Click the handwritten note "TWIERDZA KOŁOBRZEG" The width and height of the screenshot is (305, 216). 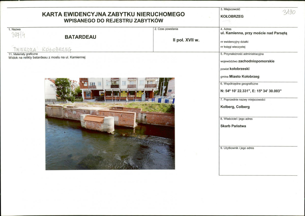[42, 49]
